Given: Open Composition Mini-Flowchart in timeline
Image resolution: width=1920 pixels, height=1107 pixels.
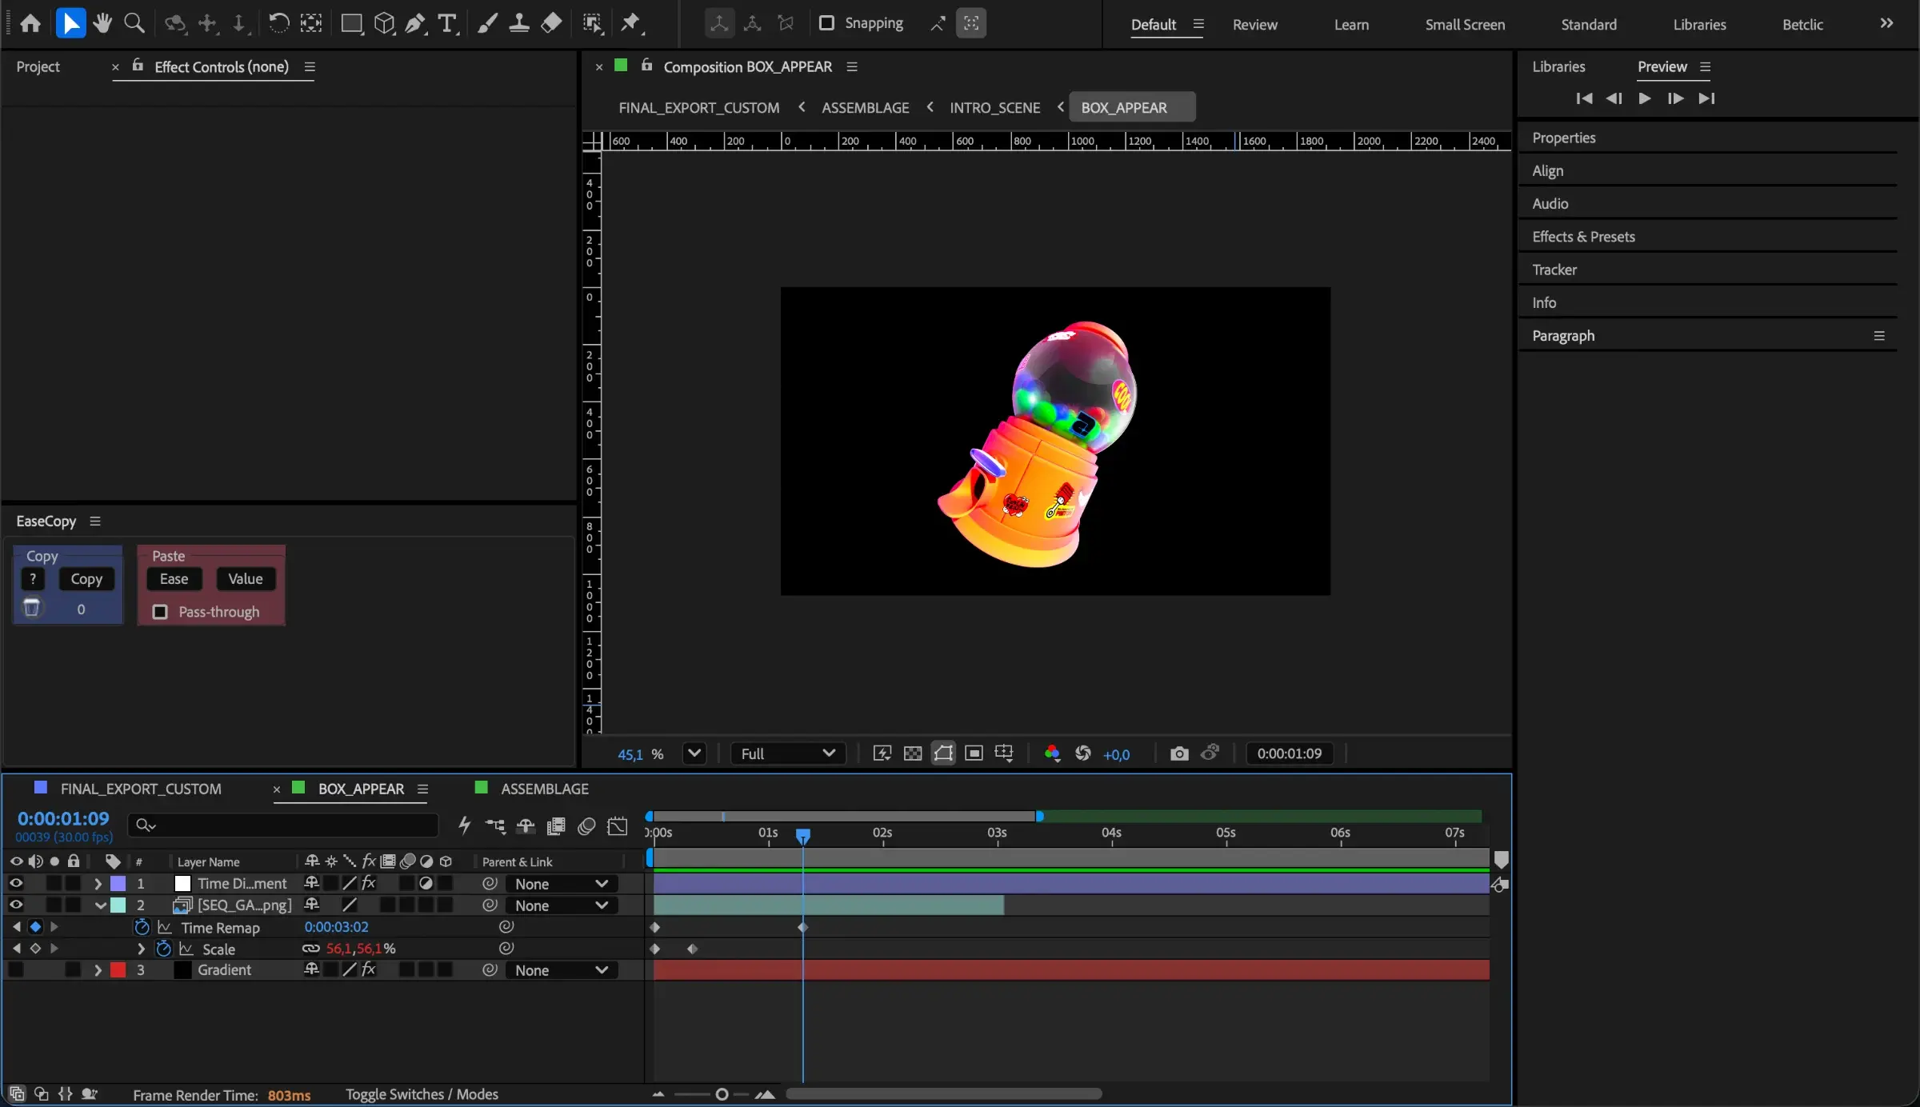Looking at the screenshot, I should click(x=495, y=826).
